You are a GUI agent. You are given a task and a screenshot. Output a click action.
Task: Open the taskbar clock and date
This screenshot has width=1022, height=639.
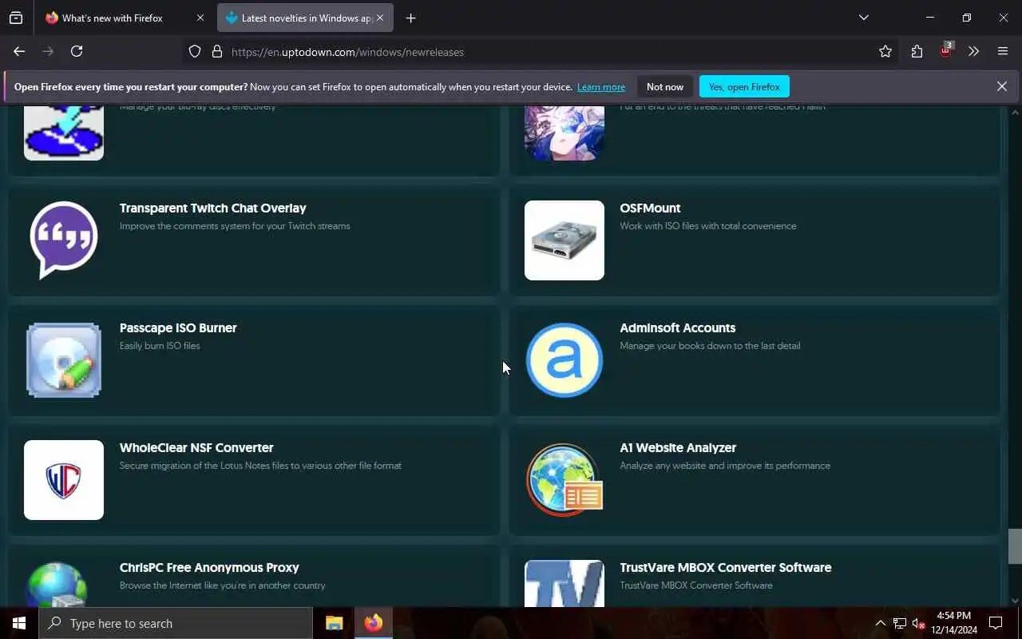click(x=953, y=623)
